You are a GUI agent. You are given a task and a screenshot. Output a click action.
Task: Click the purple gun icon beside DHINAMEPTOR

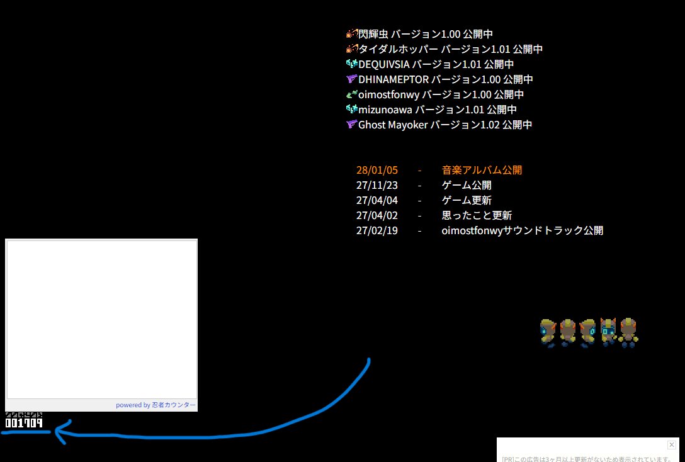352,79
